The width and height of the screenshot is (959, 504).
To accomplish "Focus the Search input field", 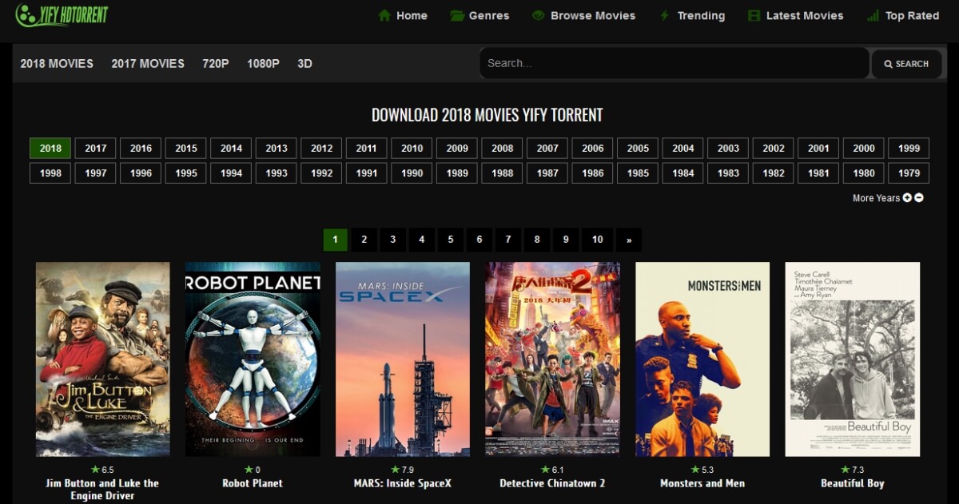I will [674, 63].
